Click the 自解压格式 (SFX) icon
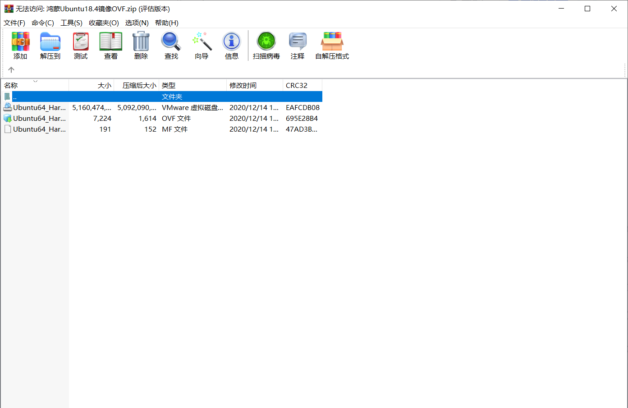Viewport: 628px width, 408px height. coord(332,41)
